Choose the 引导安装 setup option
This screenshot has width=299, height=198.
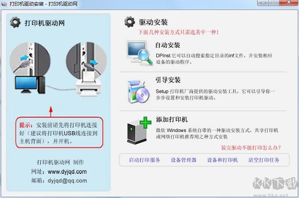(168, 80)
